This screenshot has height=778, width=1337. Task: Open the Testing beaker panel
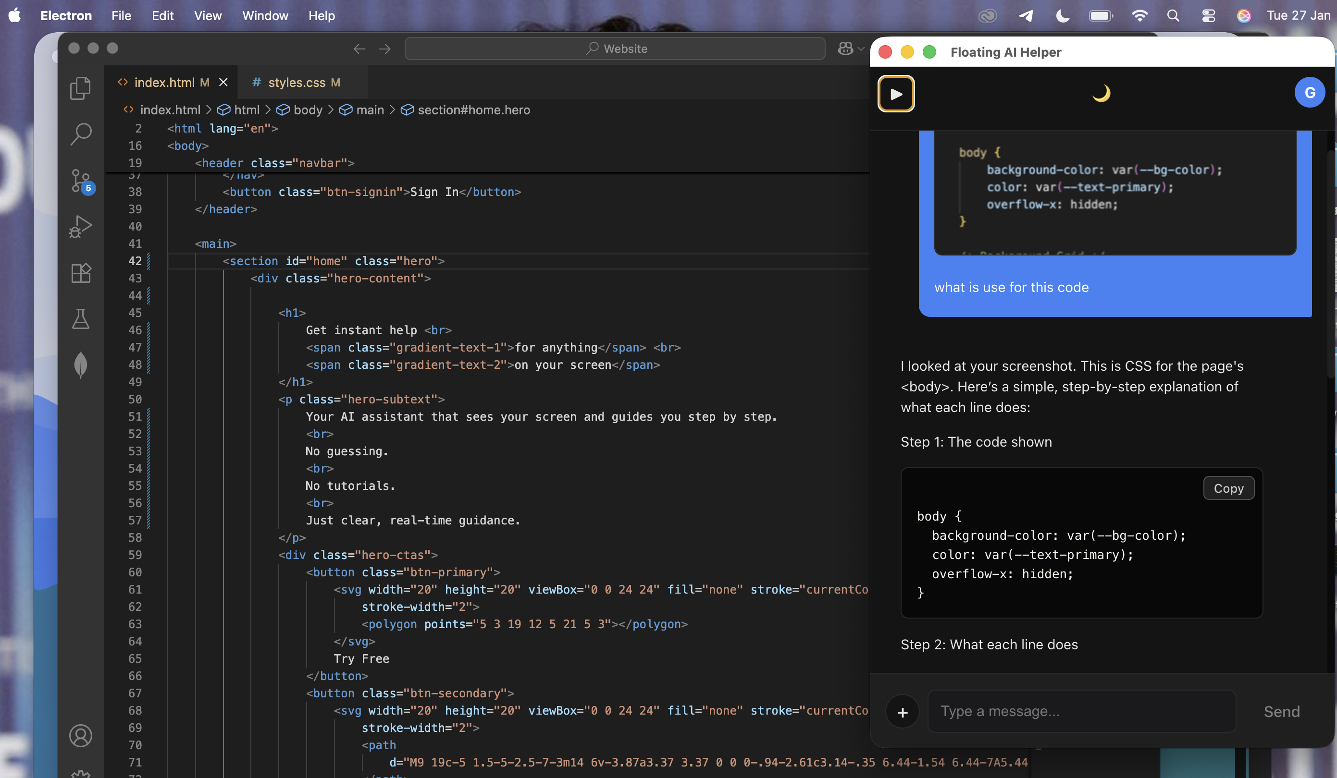pyautogui.click(x=81, y=319)
